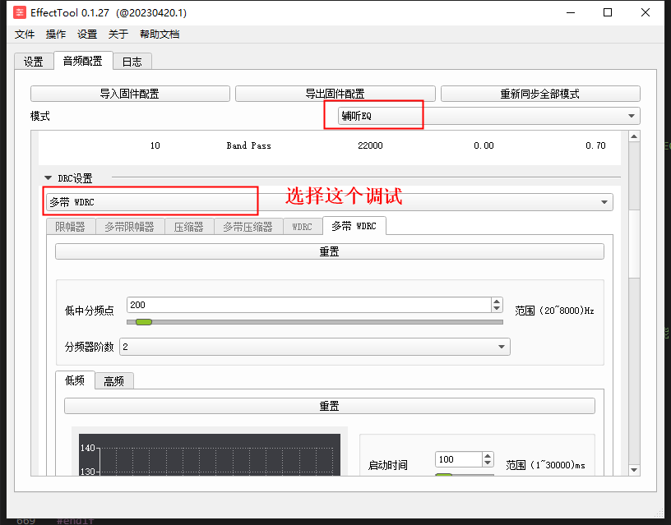
Task: Open the 多带 WDRC type dropdown
Action: pyautogui.click(x=329, y=202)
